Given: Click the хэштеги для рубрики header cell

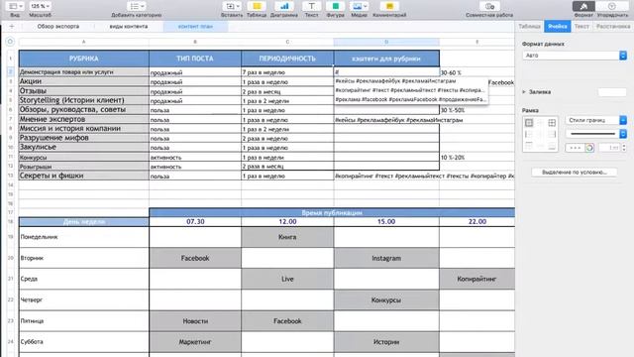Looking at the screenshot, I should [x=386, y=59].
